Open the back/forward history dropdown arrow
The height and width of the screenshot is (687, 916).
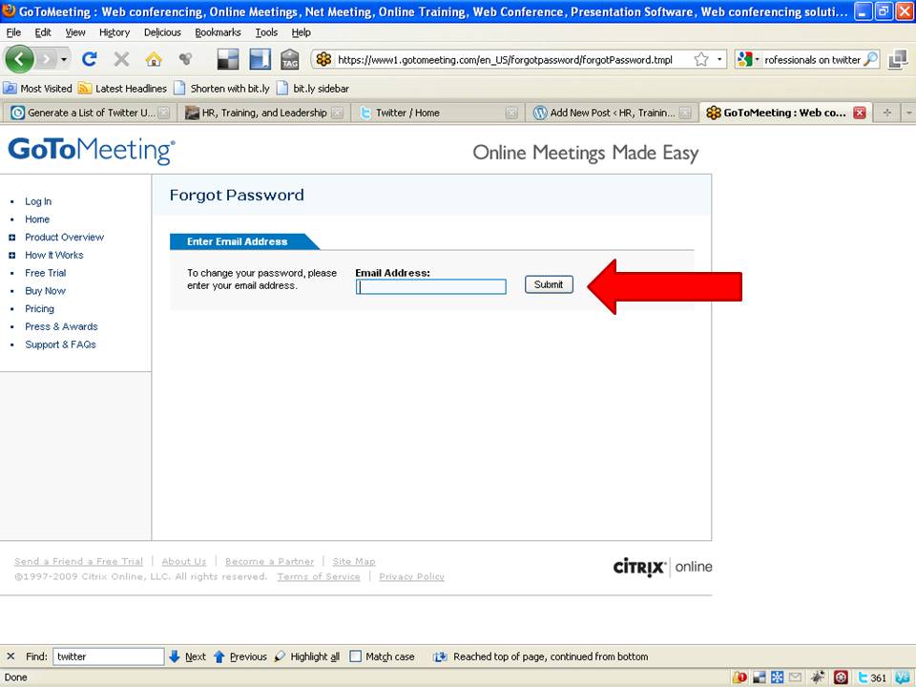click(x=64, y=59)
